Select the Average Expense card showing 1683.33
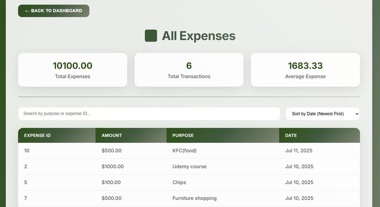 pos(306,70)
